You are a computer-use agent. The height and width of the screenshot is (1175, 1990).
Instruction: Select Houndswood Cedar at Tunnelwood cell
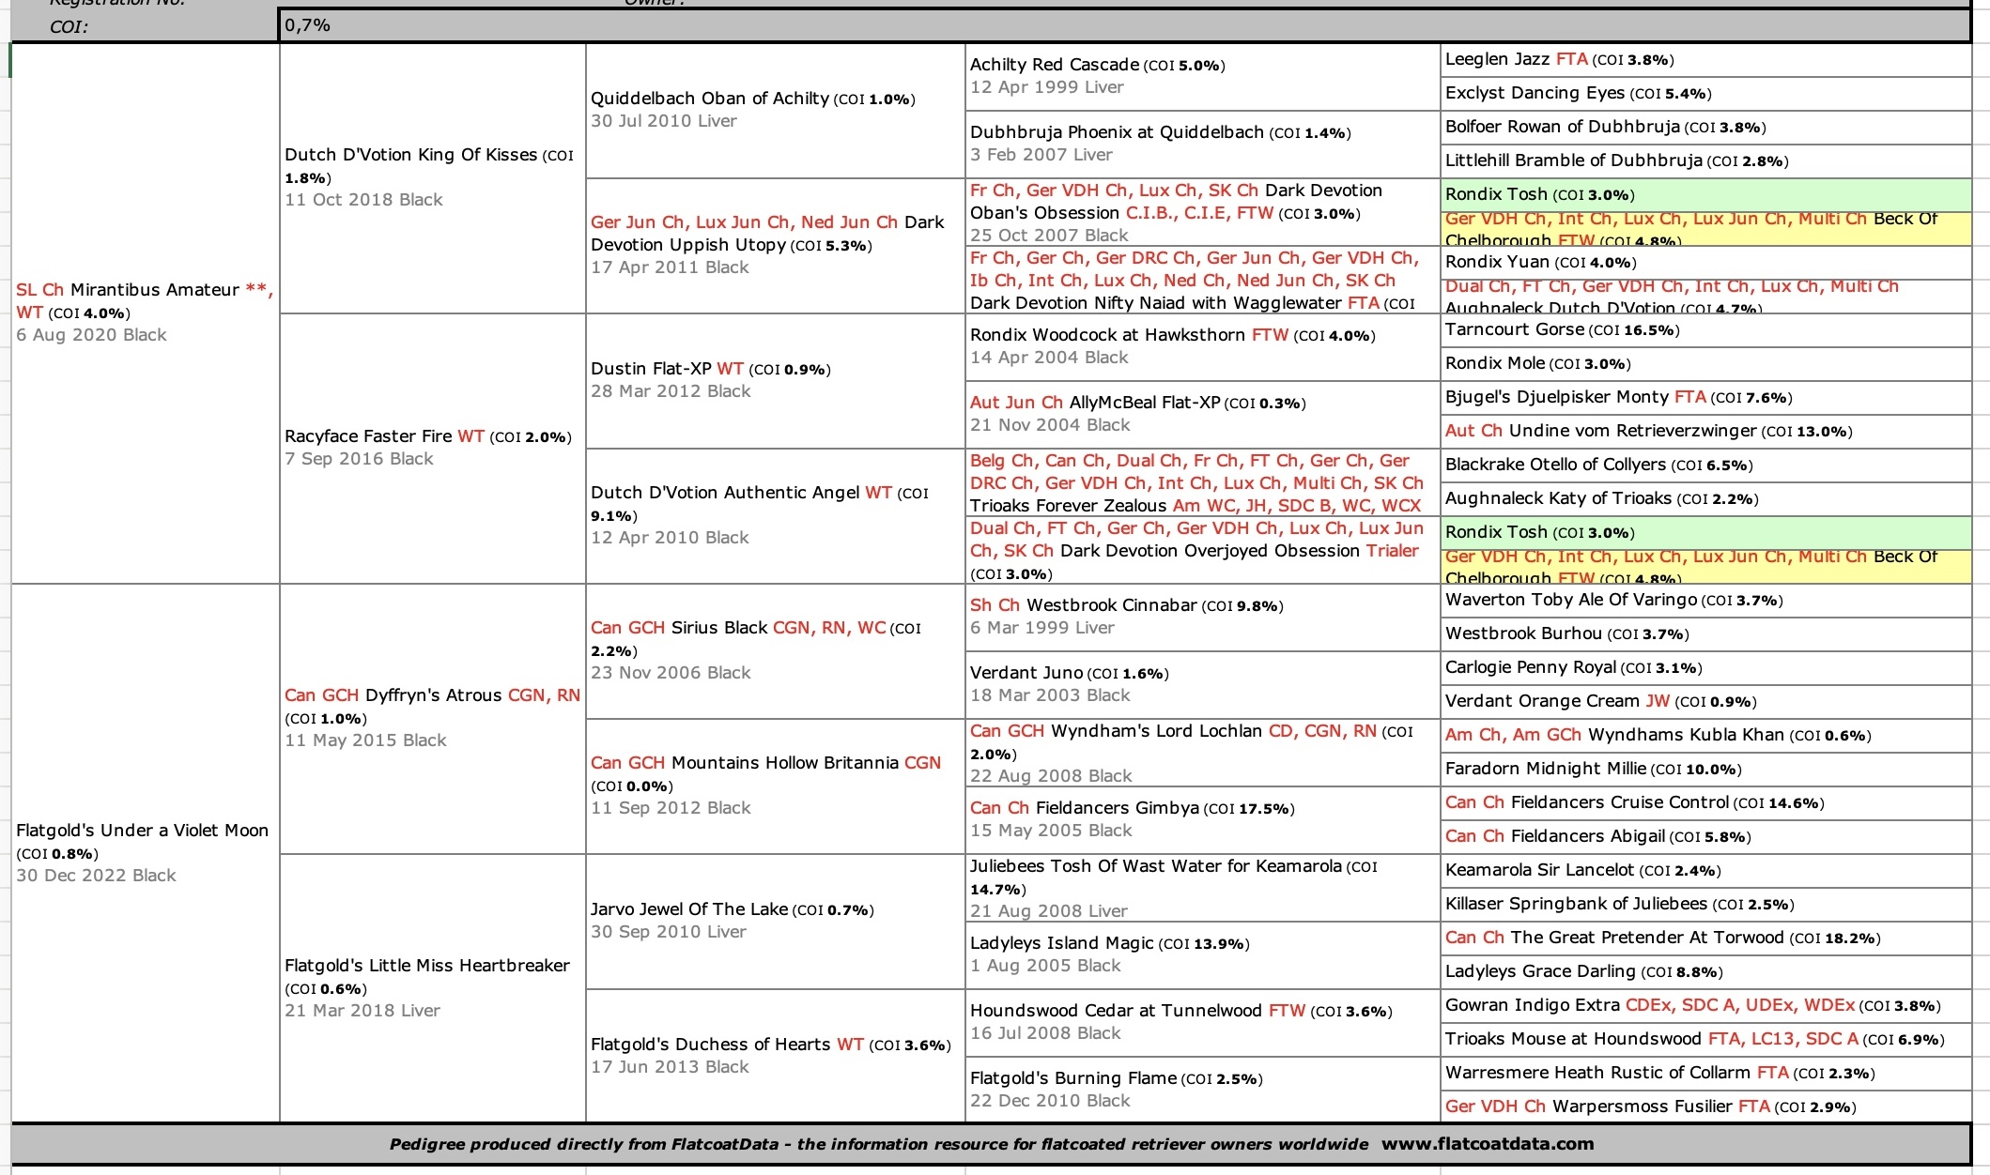pos(1203,1023)
